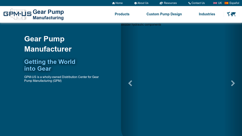Visit the Resources text link
Screen dimensions: 242x136
tap(170, 3)
